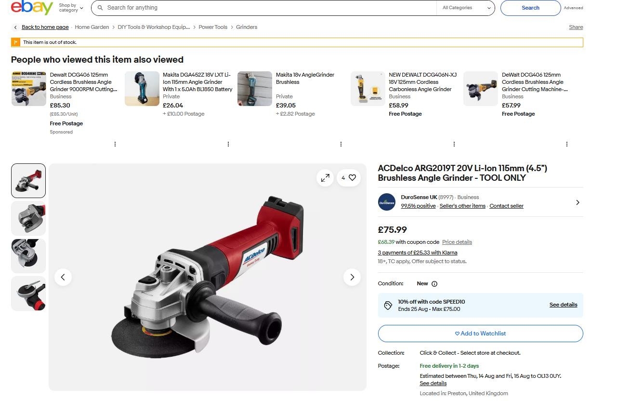This screenshot has height=401, width=617.
Task: Open DuroSense UK seller name
Action: coord(419,197)
